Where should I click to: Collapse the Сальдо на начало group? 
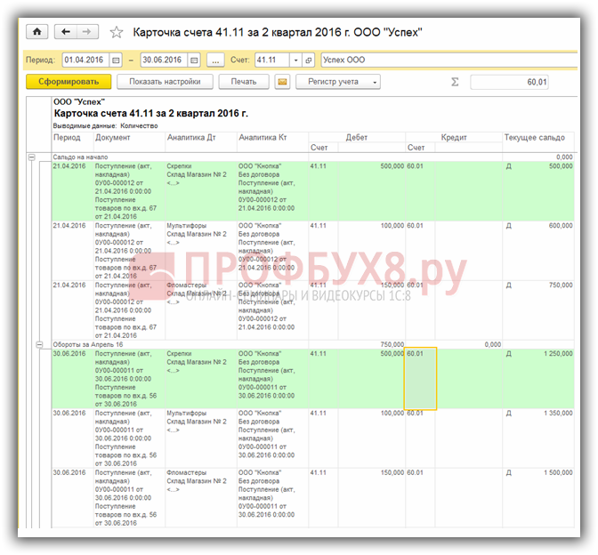pos(34,157)
